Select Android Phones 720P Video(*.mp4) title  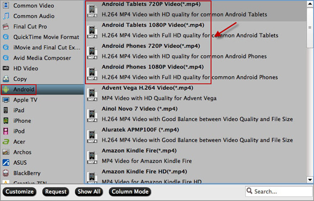click(151, 46)
